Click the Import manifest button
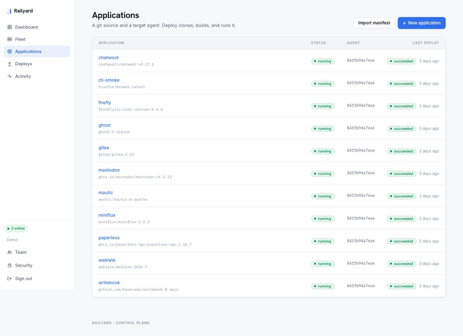This screenshot has height=336, width=463. click(374, 23)
